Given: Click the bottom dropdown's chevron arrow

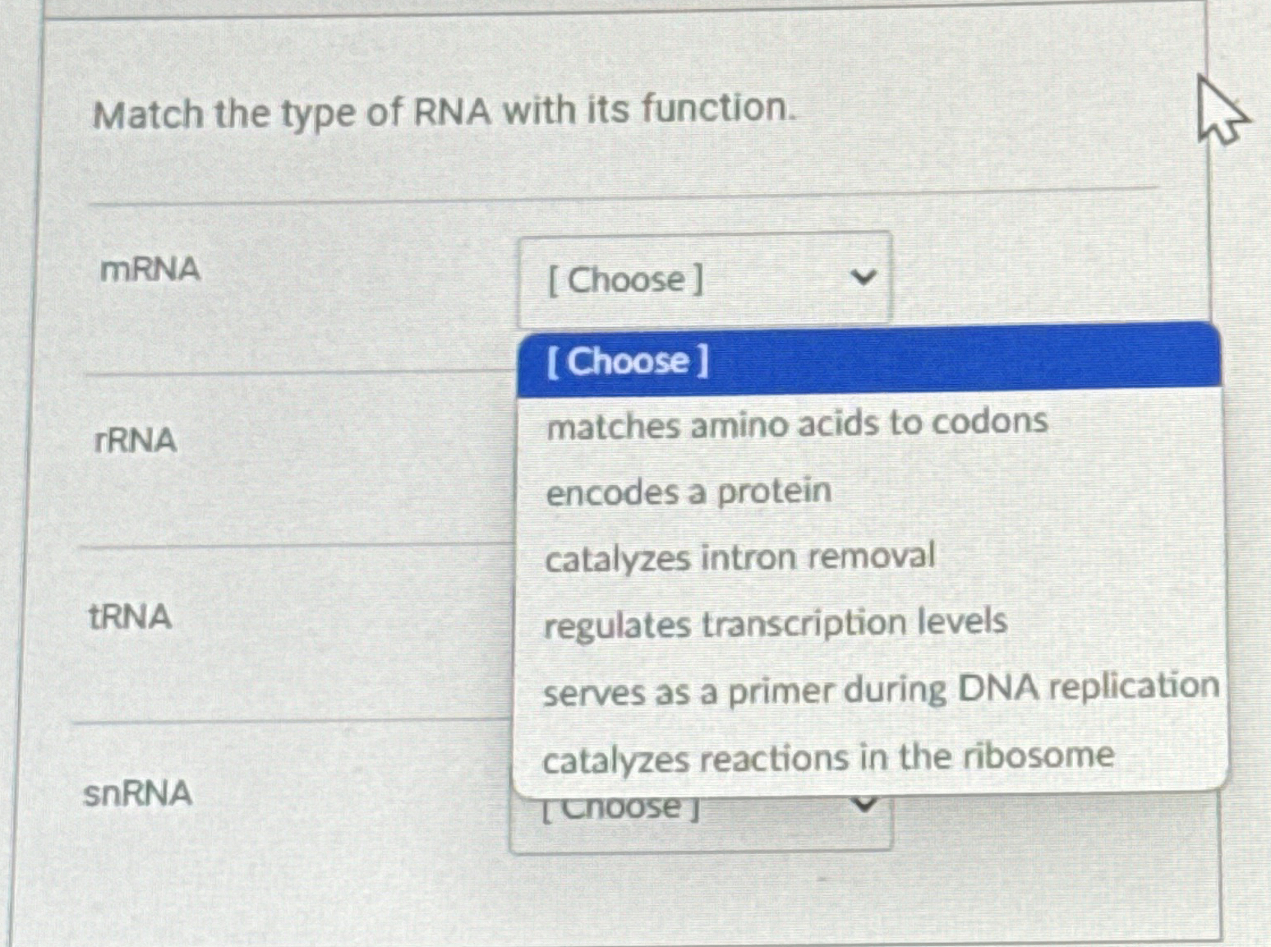Looking at the screenshot, I should 866,803.
